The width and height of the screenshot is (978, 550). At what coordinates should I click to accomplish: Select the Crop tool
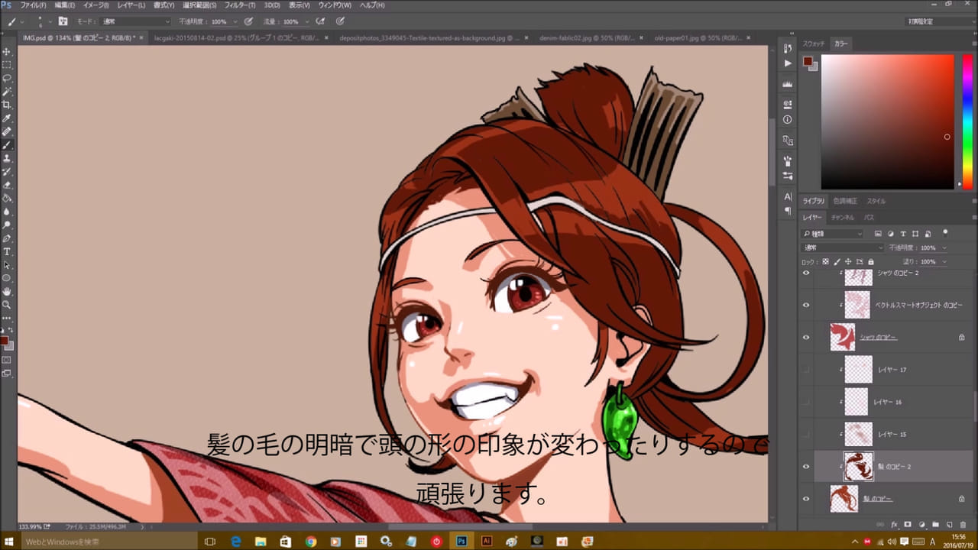(7, 105)
